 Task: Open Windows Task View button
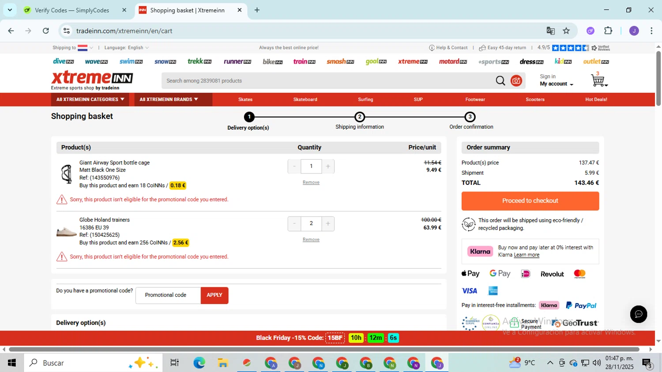175,363
